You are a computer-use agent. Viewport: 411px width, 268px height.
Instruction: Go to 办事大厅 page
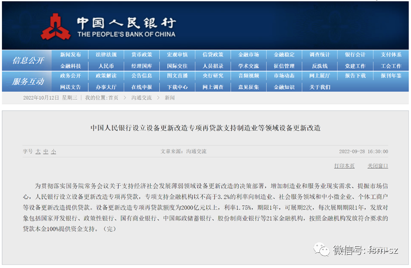pos(106,87)
